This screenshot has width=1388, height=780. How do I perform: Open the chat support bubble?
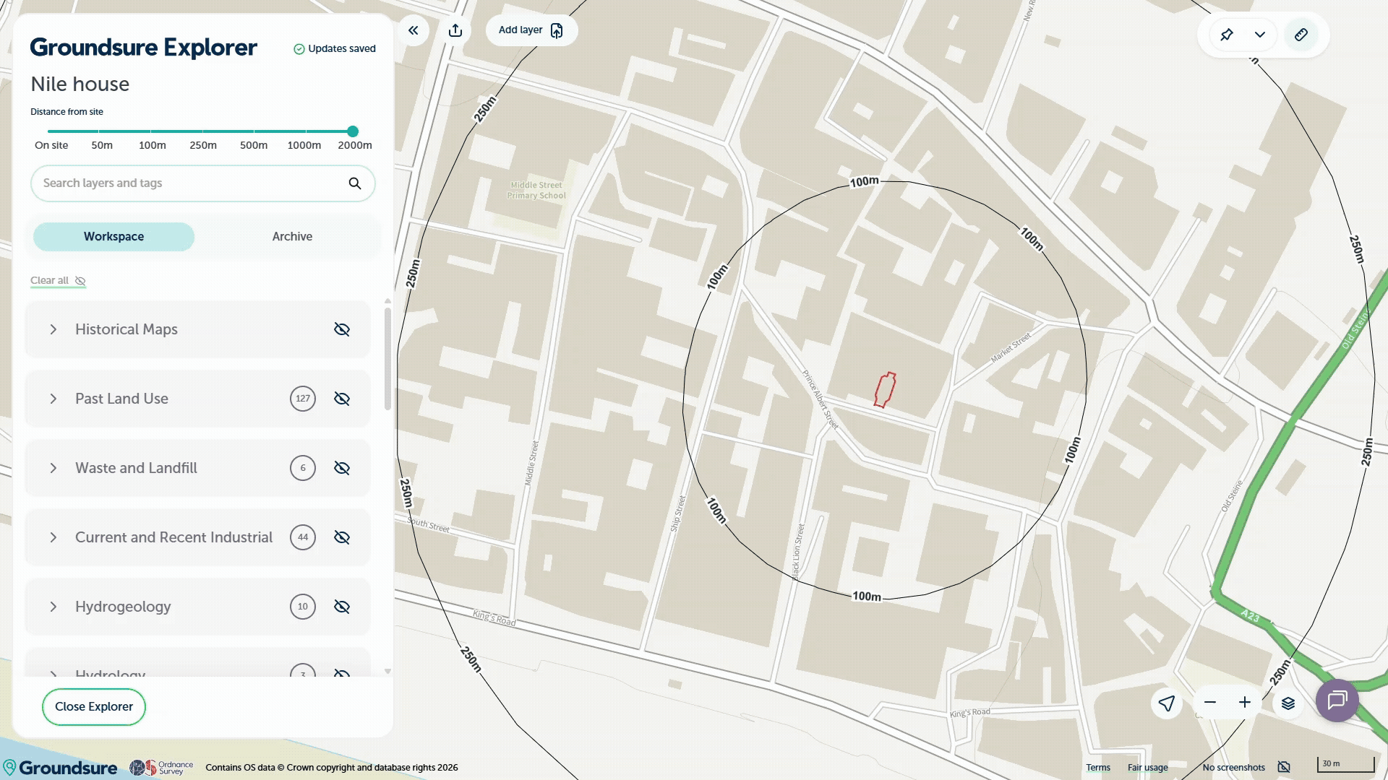click(1337, 700)
